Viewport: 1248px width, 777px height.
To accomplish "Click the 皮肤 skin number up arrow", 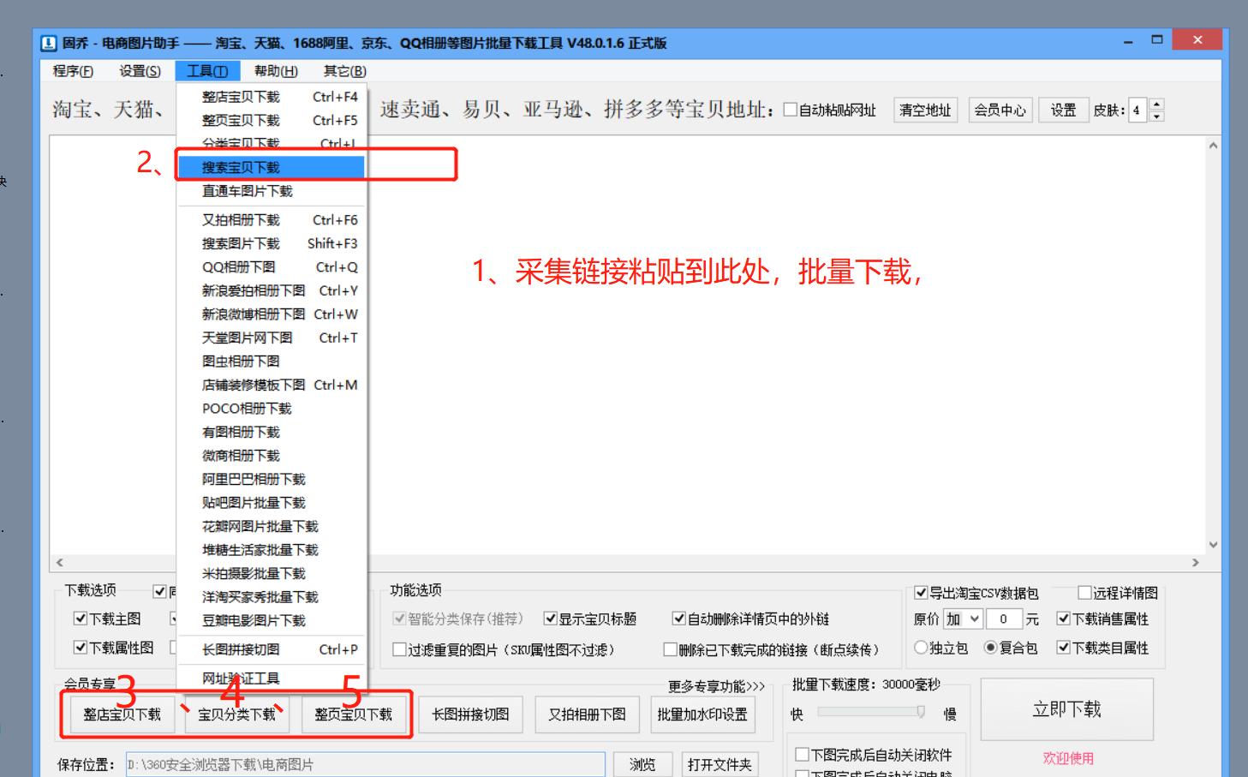I will [1155, 104].
